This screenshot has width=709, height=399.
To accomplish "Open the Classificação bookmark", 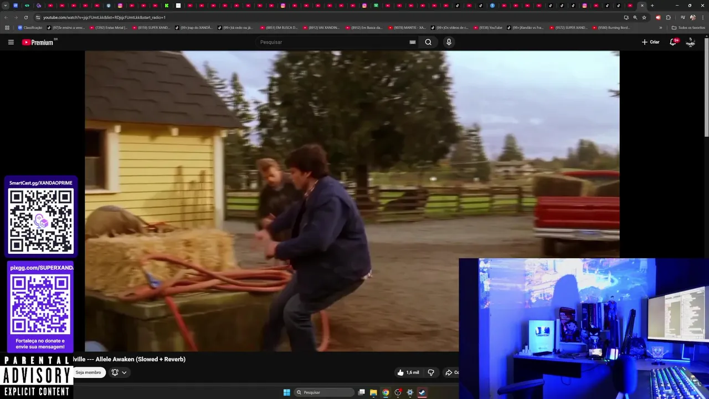I will (30, 28).
